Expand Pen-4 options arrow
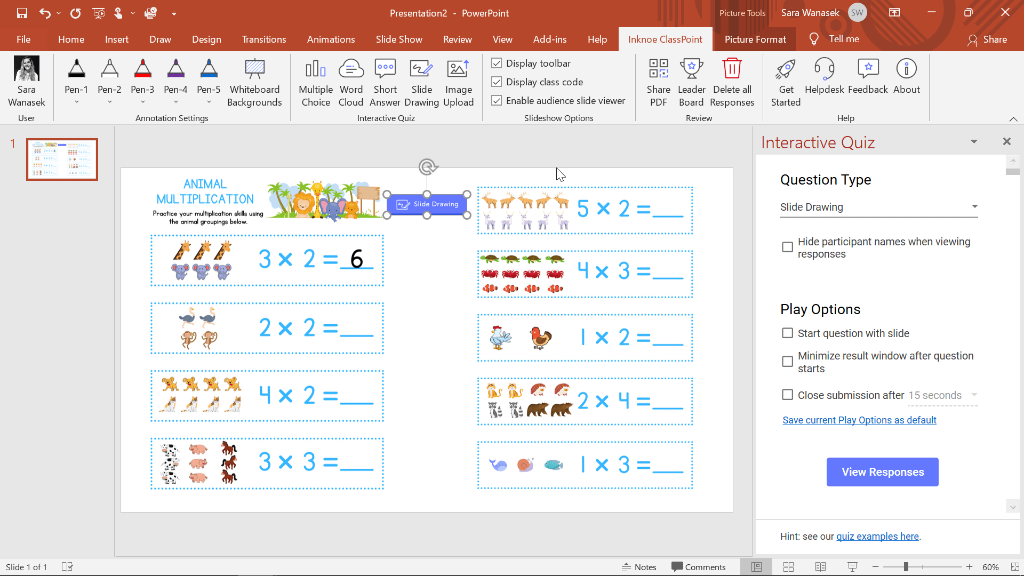 pyautogui.click(x=175, y=102)
